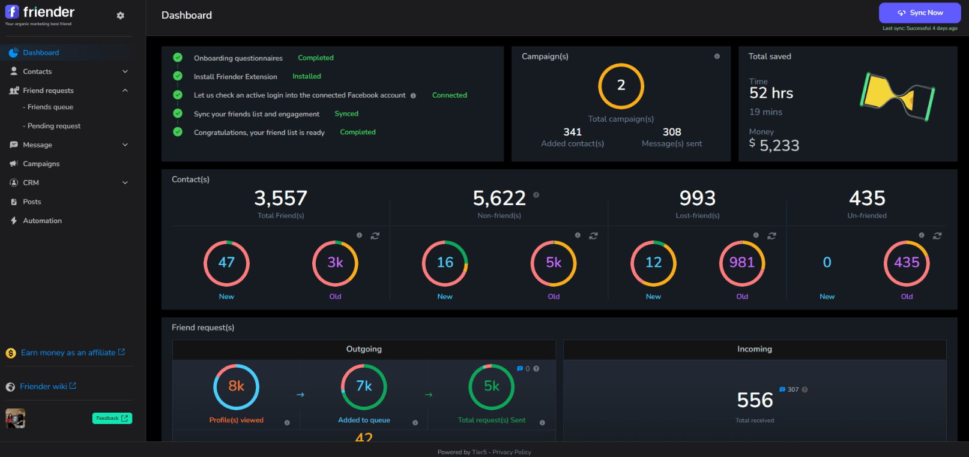Click info icon next to Facebook account login

click(413, 96)
